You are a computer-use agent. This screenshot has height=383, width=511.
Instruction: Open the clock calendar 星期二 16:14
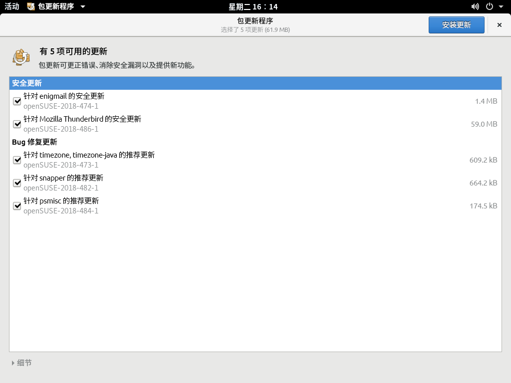(253, 6)
